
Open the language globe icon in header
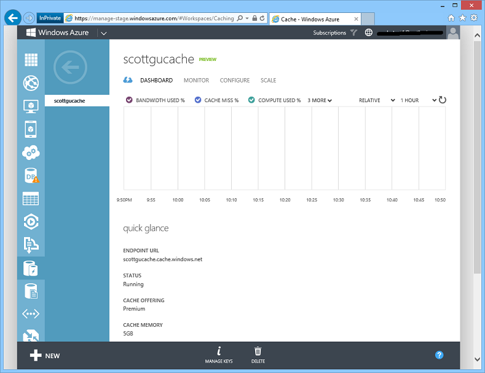[368, 32]
